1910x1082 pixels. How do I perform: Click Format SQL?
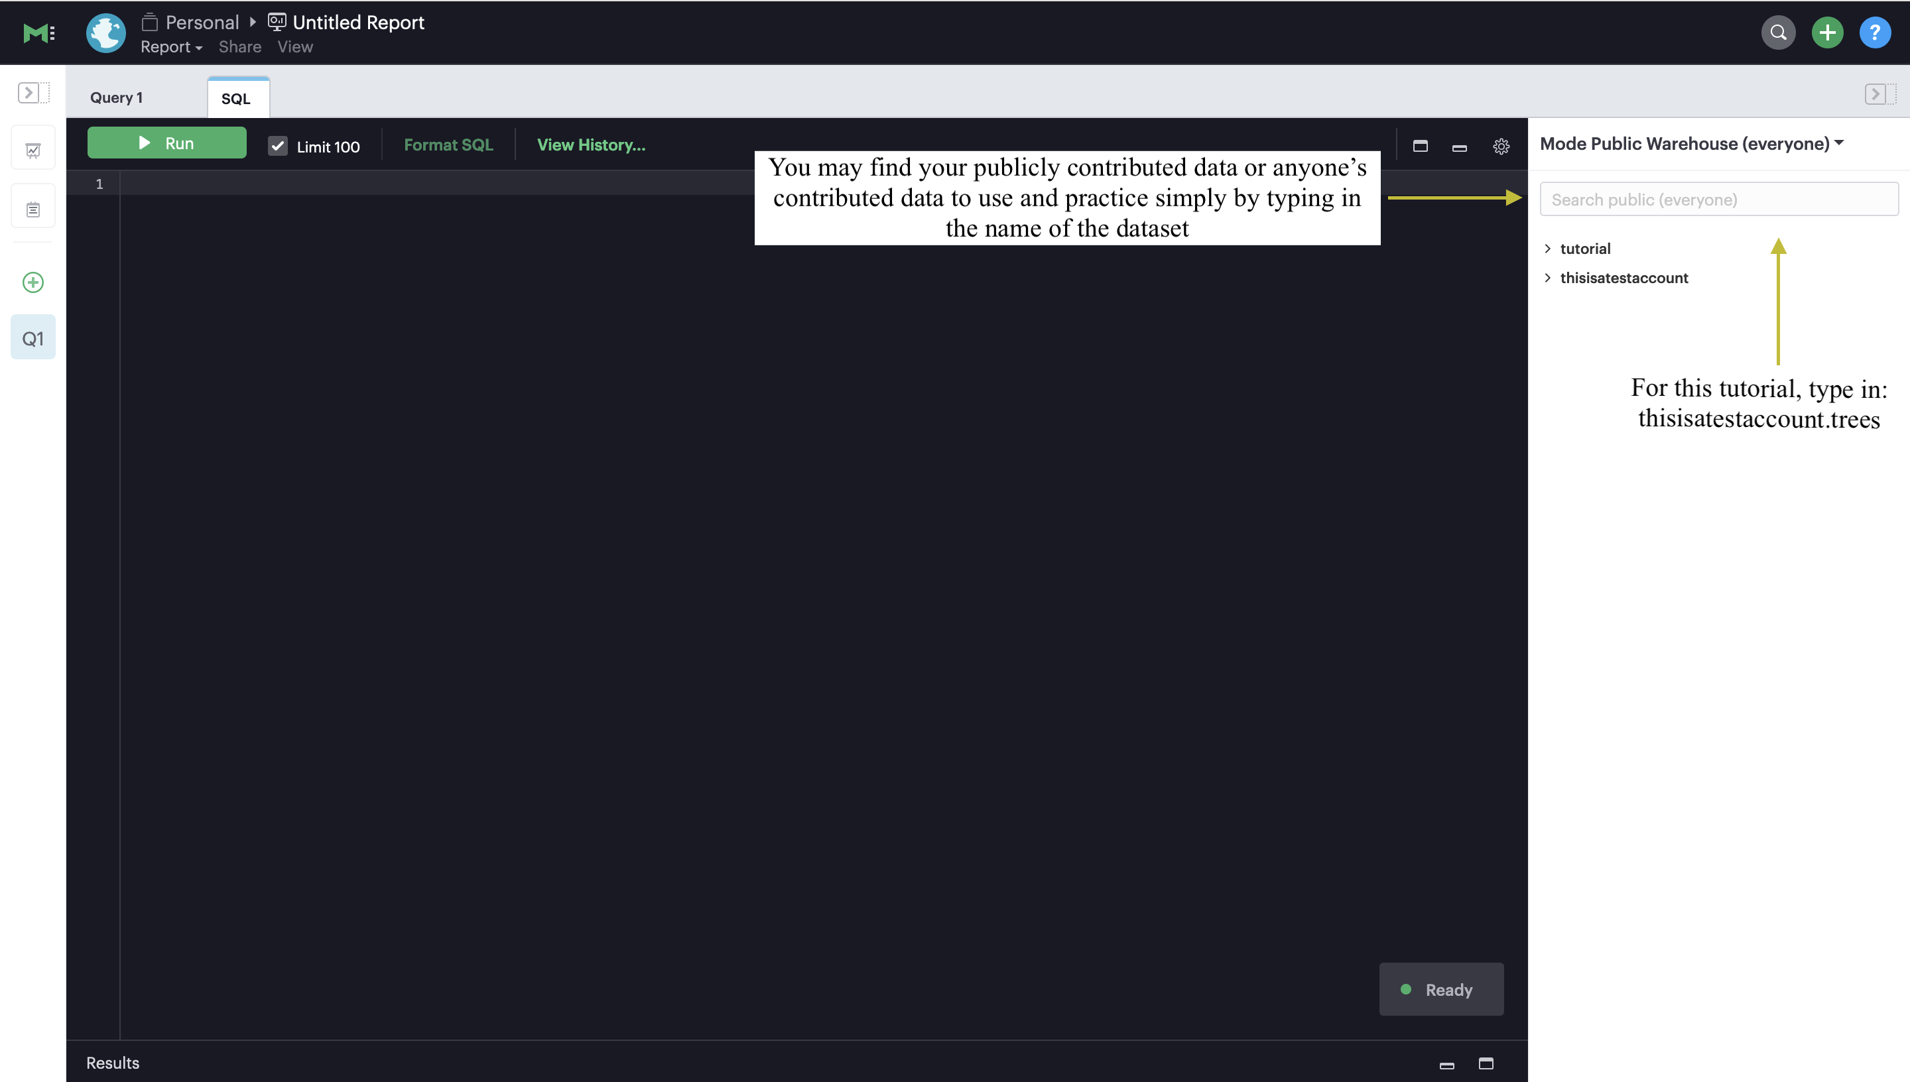pyautogui.click(x=448, y=145)
